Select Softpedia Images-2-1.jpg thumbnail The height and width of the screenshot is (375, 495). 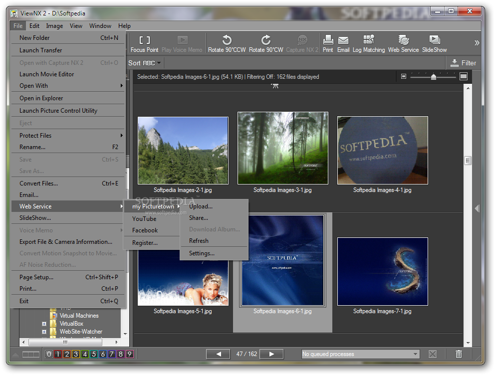pos(183,151)
